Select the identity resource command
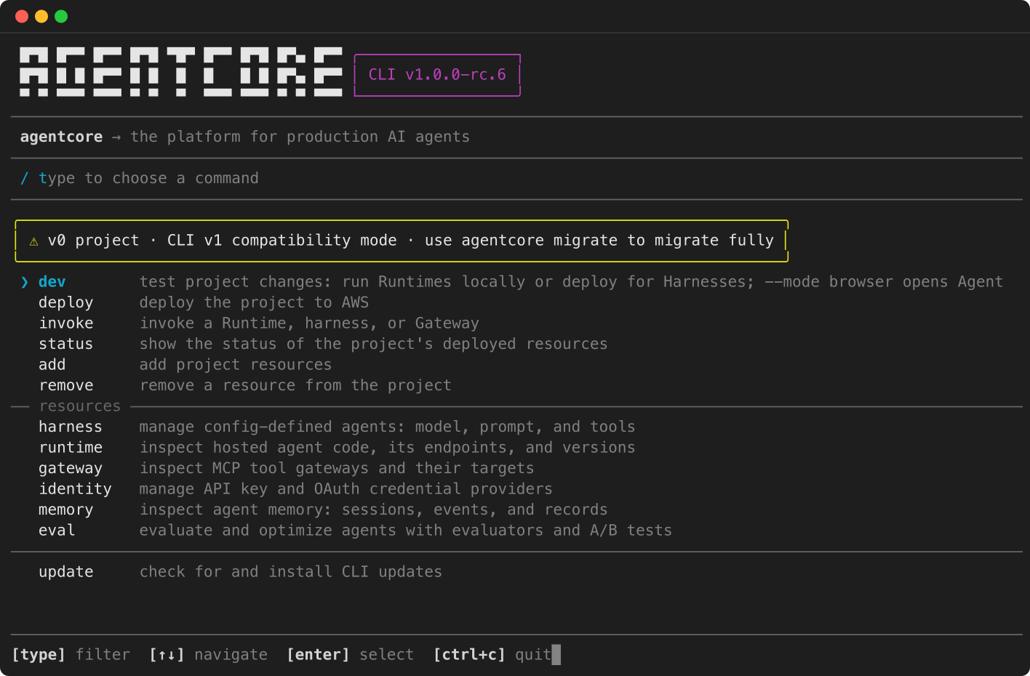 click(x=75, y=489)
